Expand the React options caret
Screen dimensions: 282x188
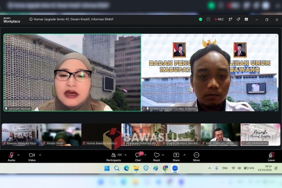[163, 155]
